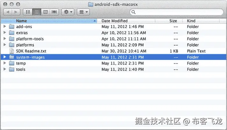Click the platform-tools folder icon
Viewport: 227px width, 130px height.
(11, 39)
